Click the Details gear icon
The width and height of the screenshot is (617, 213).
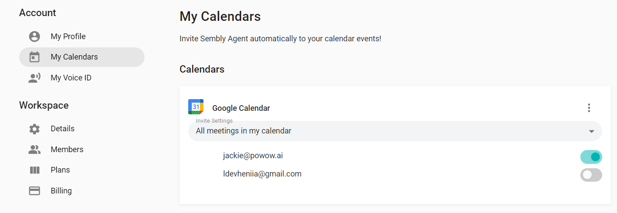[x=34, y=129]
